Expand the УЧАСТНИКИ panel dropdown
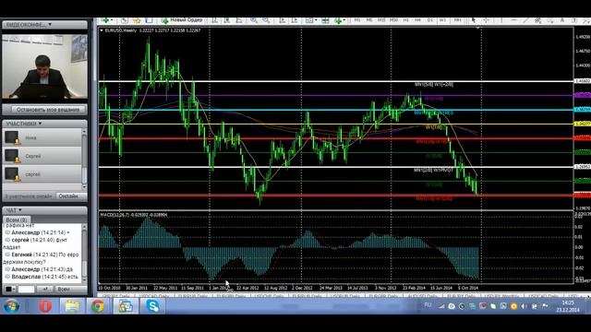The image size is (591, 332). (40, 124)
